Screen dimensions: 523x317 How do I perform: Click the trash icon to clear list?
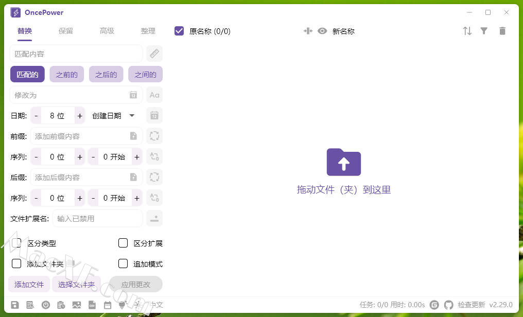(x=502, y=31)
